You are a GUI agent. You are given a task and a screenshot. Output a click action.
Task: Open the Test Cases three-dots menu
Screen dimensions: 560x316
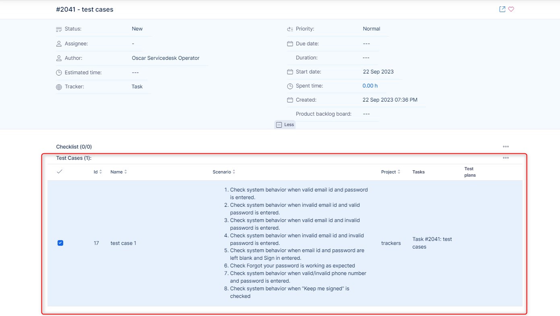pos(506,158)
